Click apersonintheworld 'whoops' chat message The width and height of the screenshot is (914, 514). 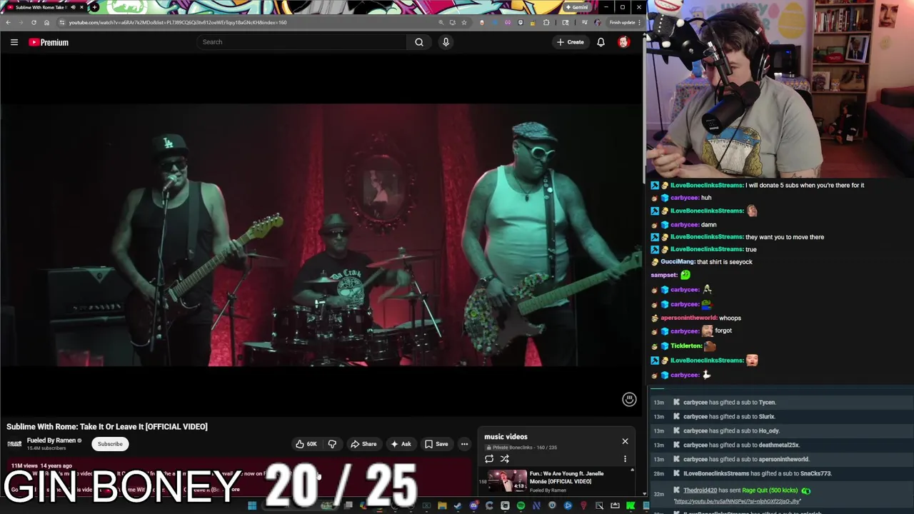pyautogui.click(x=730, y=318)
